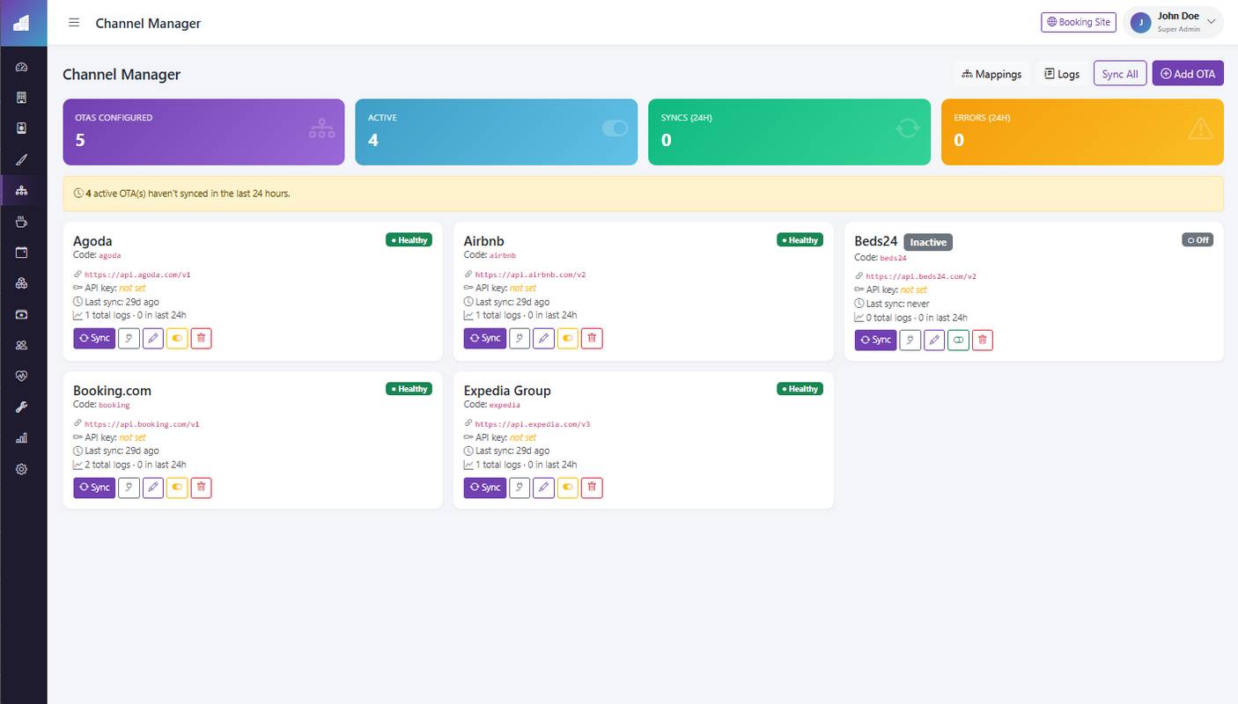Screen dimensions: 1238x704
Task: Toggle the hamburger menu in the header
Action: (74, 23)
